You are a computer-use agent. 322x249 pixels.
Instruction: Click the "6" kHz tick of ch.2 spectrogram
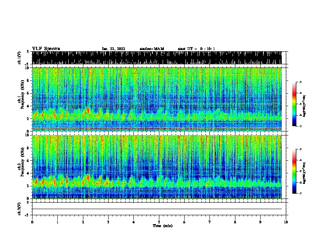coord(28,161)
